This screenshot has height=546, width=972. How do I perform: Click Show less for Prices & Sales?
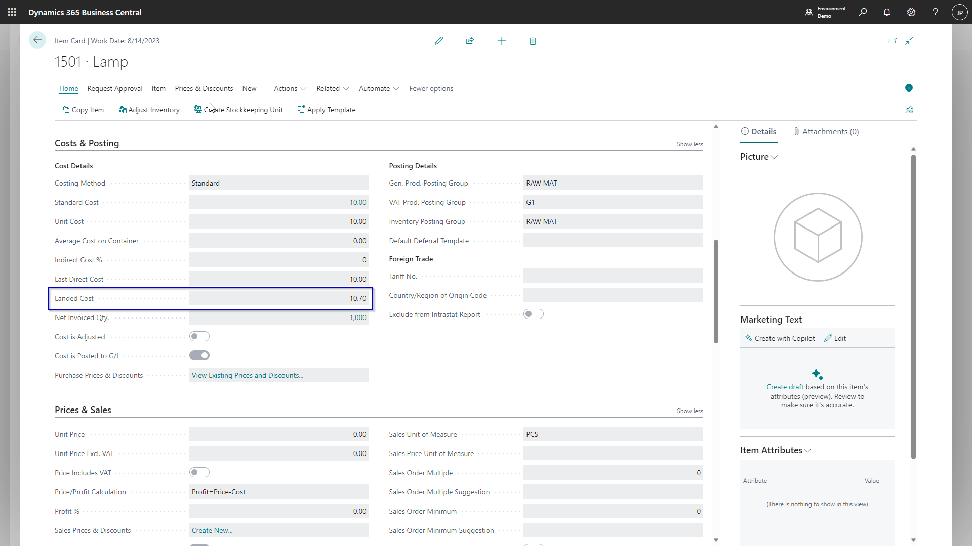(x=690, y=411)
